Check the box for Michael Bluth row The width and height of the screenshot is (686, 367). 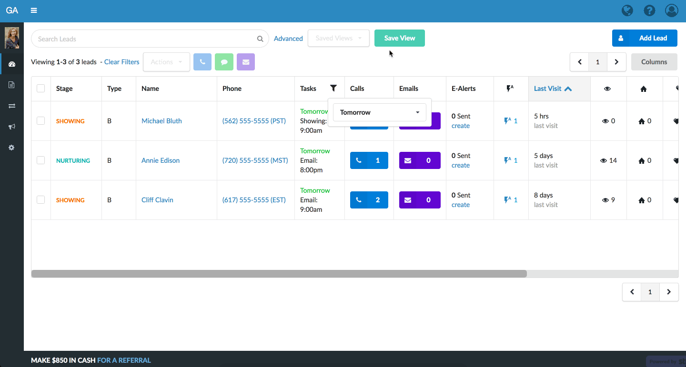coord(41,121)
